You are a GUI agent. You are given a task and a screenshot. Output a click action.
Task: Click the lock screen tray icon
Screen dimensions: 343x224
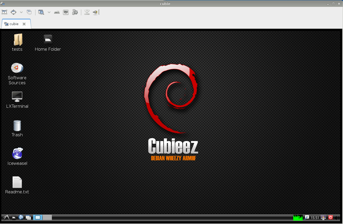pyautogui.click(x=323, y=218)
